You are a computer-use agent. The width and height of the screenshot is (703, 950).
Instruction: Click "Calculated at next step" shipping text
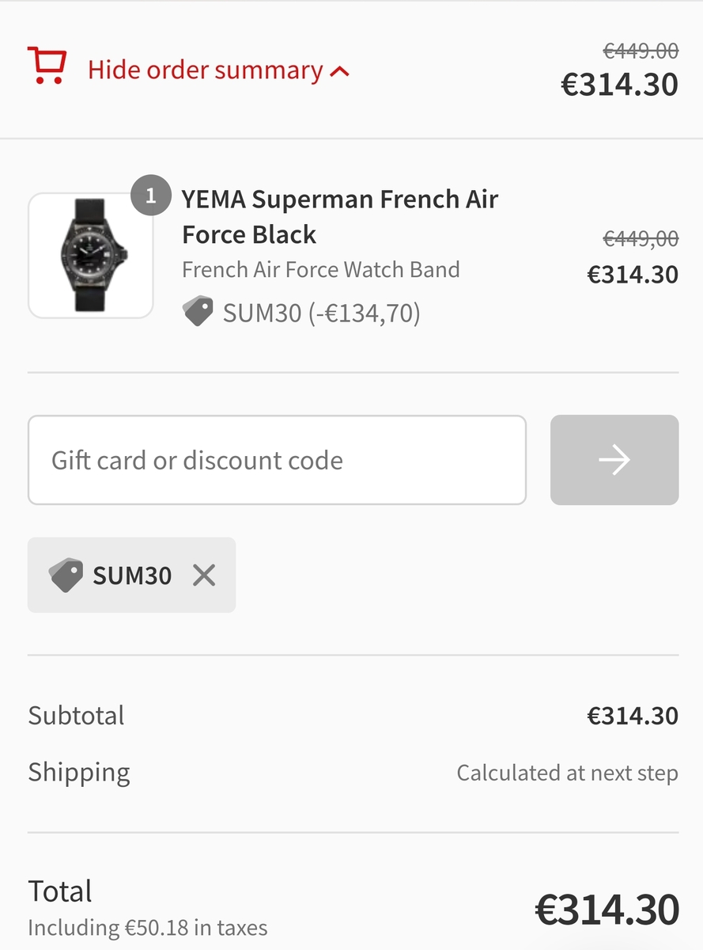(x=567, y=773)
